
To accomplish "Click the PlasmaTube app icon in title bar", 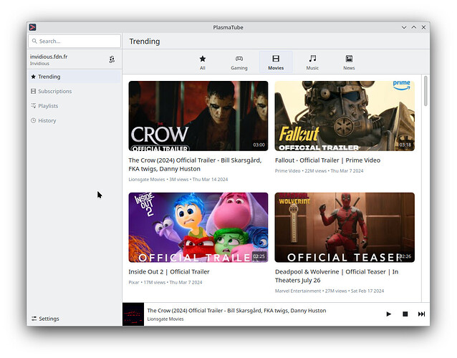I will tap(33, 27).
